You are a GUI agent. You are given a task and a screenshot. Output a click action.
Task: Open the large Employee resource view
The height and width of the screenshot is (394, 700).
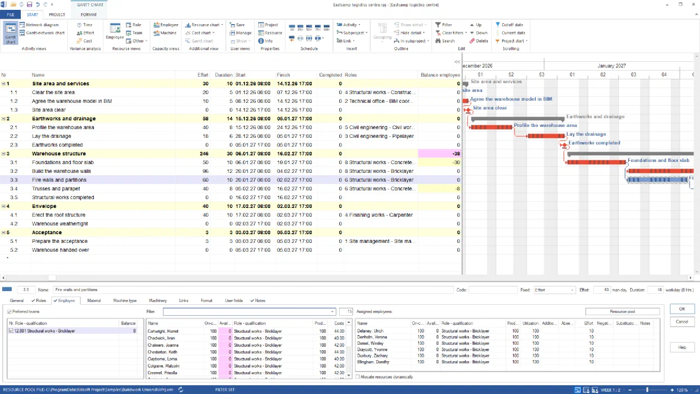(115, 32)
